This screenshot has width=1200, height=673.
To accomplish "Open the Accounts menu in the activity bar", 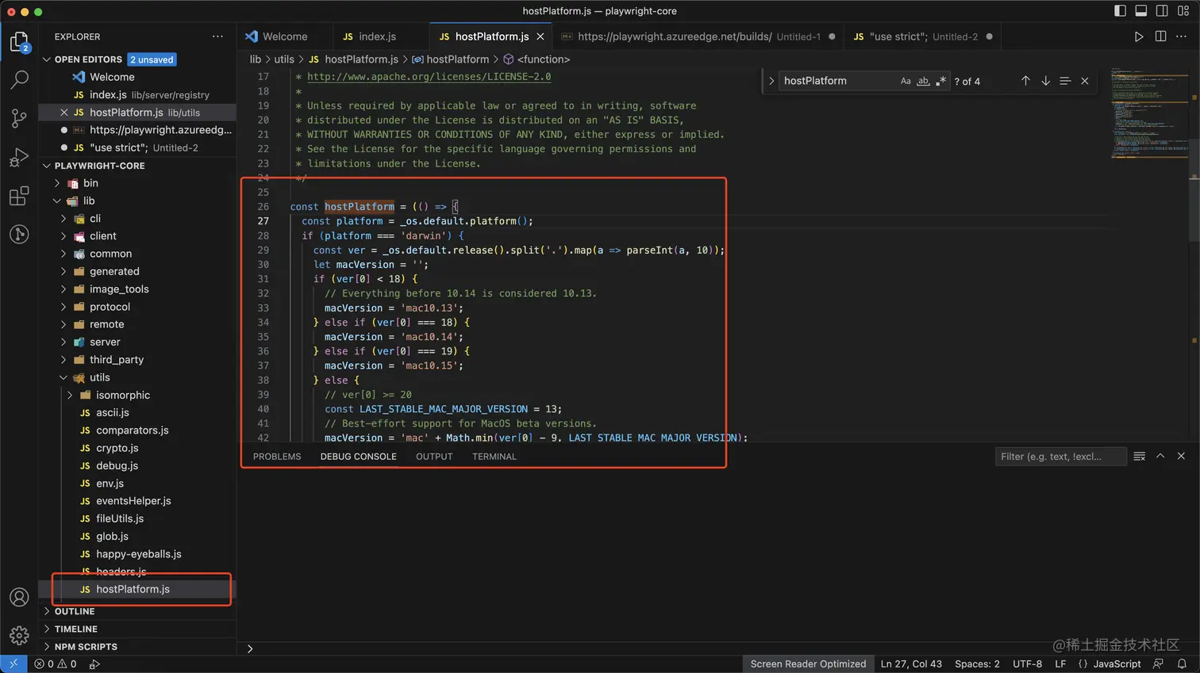I will (x=19, y=597).
